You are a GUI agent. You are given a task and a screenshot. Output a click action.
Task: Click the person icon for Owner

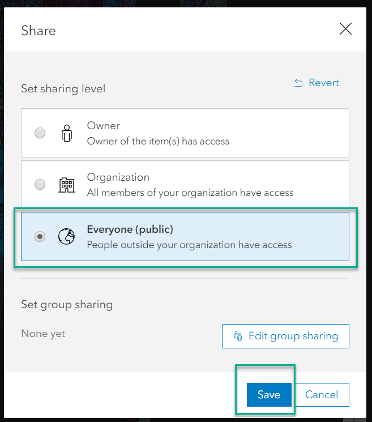tap(67, 133)
